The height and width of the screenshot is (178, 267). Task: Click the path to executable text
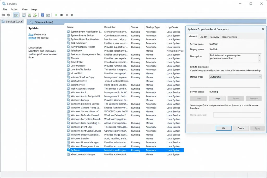pyautogui.click(x=225, y=70)
